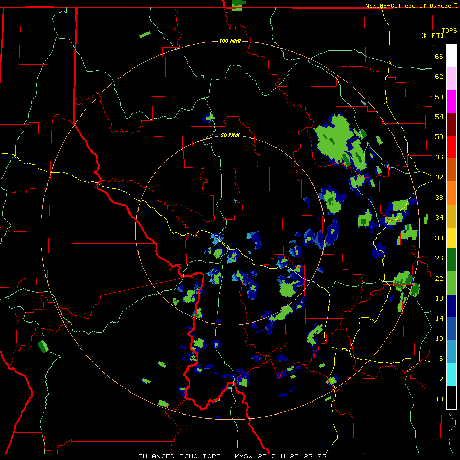Image resolution: width=460 pixels, height=460 pixels.
Task: Pick the bright orange legend swatch
Action: click(451, 193)
